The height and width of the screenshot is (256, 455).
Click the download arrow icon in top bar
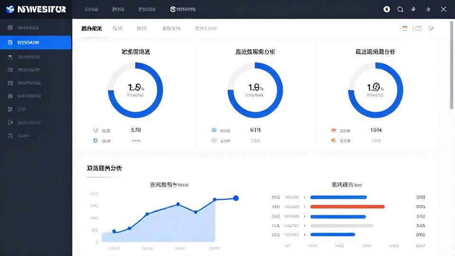(413, 9)
